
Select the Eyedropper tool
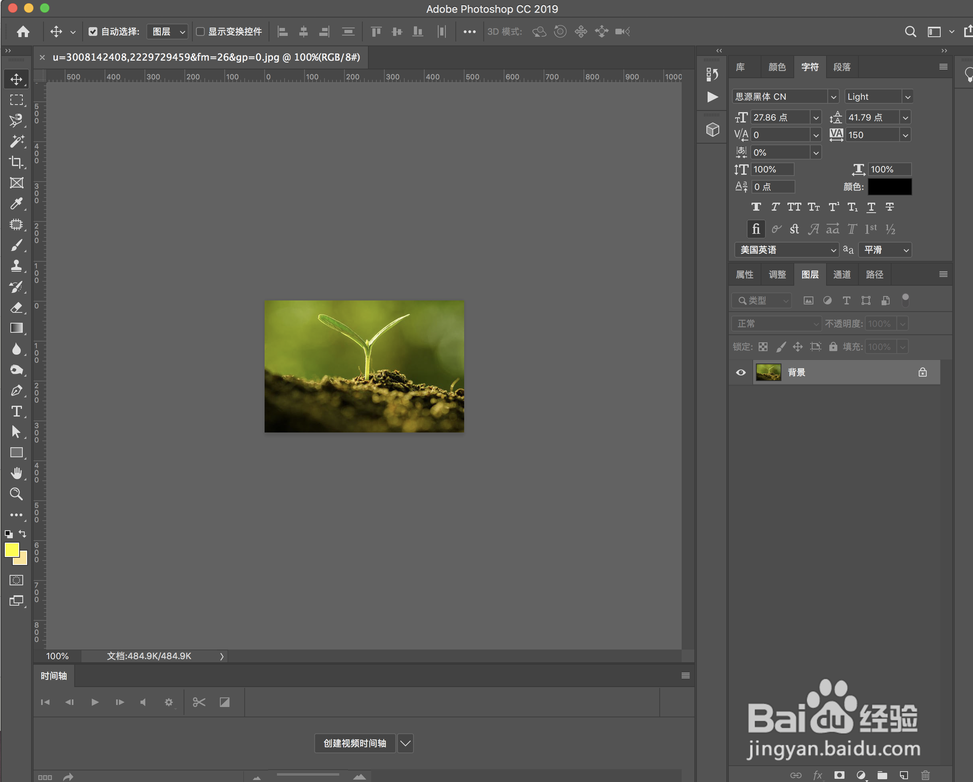[x=17, y=203]
